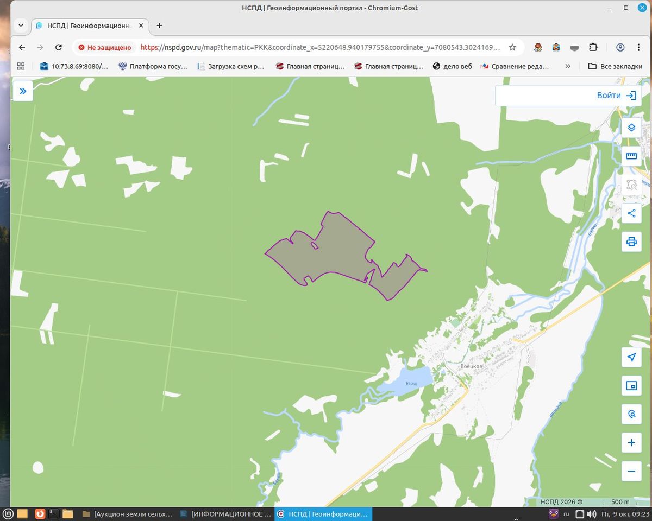This screenshot has height=521, width=652.
Task: Open the 'Сравнение реда...' bookmark
Action: pyautogui.click(x=515, y=66)
